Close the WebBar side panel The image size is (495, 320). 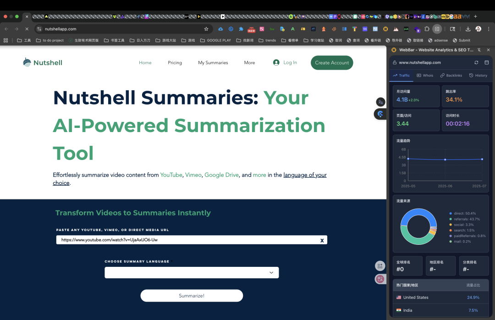(489, 50)
